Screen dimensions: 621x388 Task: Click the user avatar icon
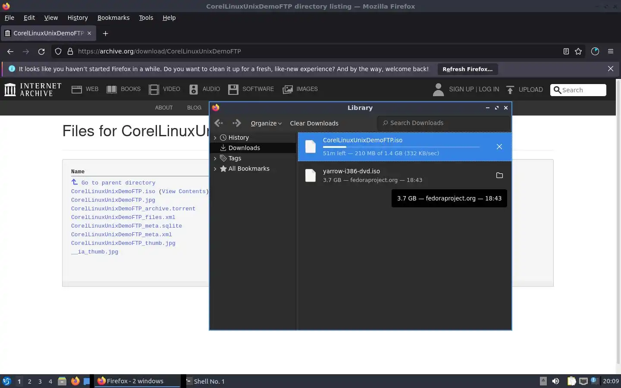(x=438, y=89)
